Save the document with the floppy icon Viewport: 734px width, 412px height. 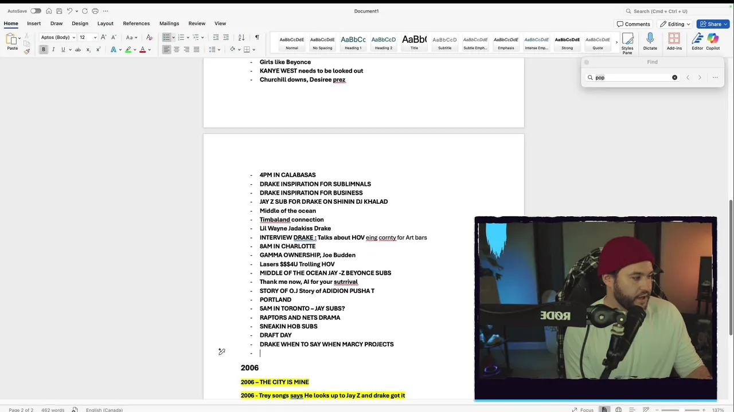point(59,11)
